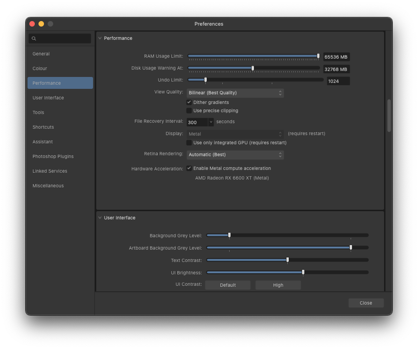Open File Recovery Interval dropdown arrow
This screenshot has width=418, height=349.
coord(211,122)
